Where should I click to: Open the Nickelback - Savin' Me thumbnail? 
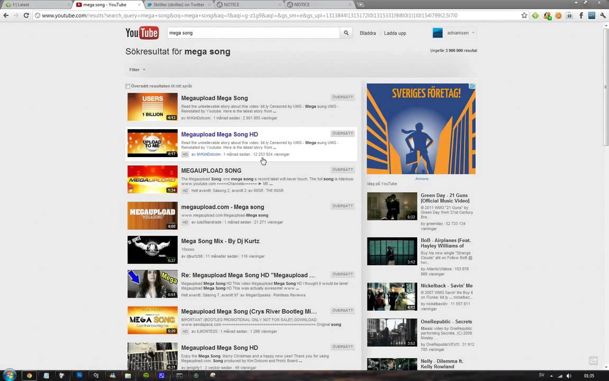pyautogui.click(x=392, y=297)
